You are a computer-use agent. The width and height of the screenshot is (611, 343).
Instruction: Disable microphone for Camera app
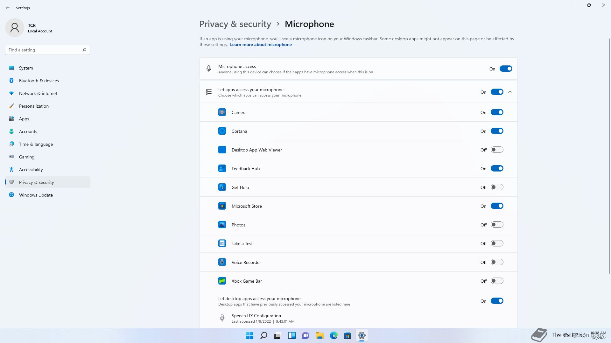(497, 112)
